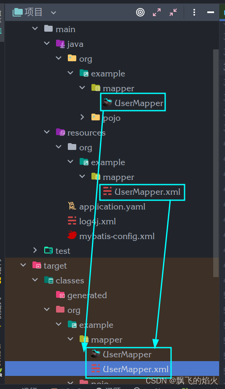Collapse the org folder under classes
225x389 pixels.
[47, 309]
